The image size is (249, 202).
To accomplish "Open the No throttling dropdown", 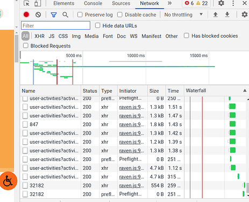I will (x=183, y=15).
